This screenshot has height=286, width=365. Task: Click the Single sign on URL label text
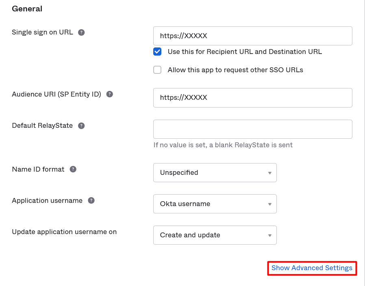43,32
